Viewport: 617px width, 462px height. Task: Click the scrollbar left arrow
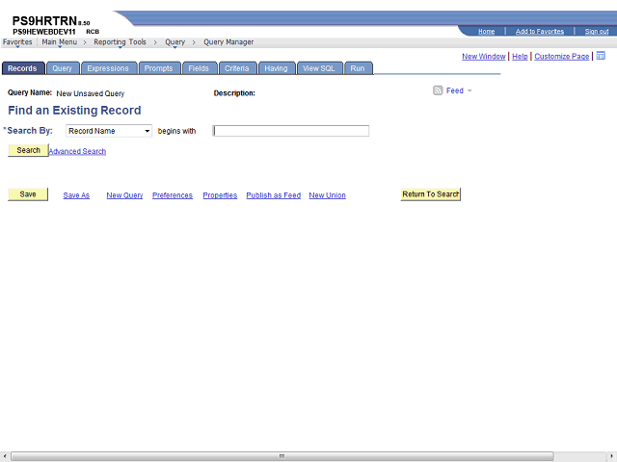pos(4,456)
